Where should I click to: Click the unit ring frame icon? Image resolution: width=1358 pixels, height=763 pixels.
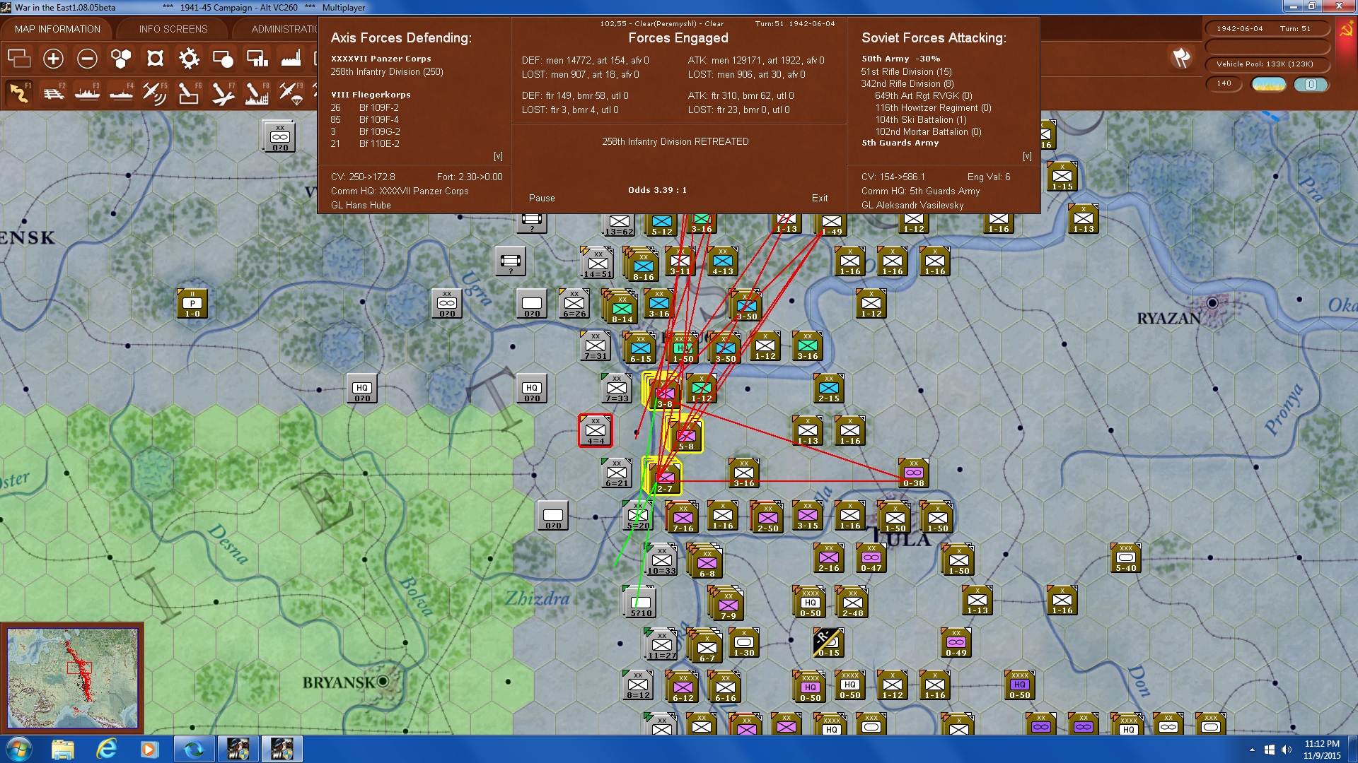pyautogui.click(x=155, y=59)
